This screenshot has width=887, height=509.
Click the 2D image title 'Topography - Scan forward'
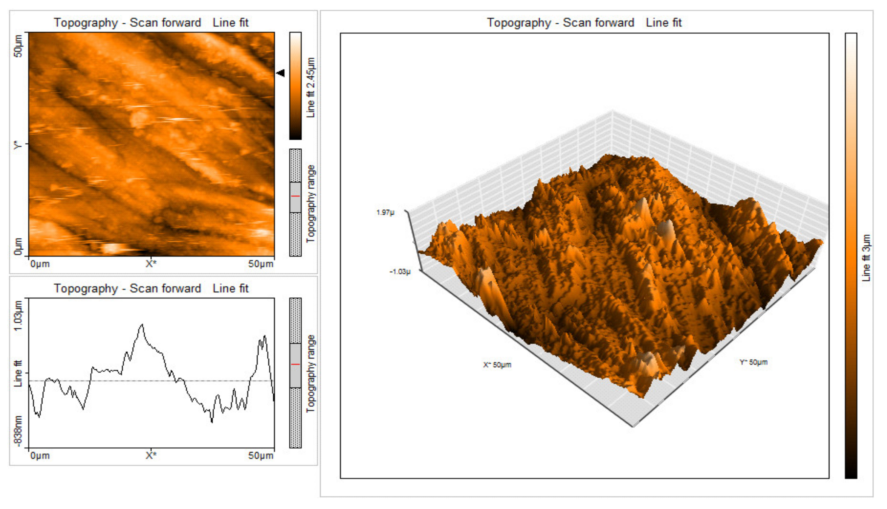point(127,23)
